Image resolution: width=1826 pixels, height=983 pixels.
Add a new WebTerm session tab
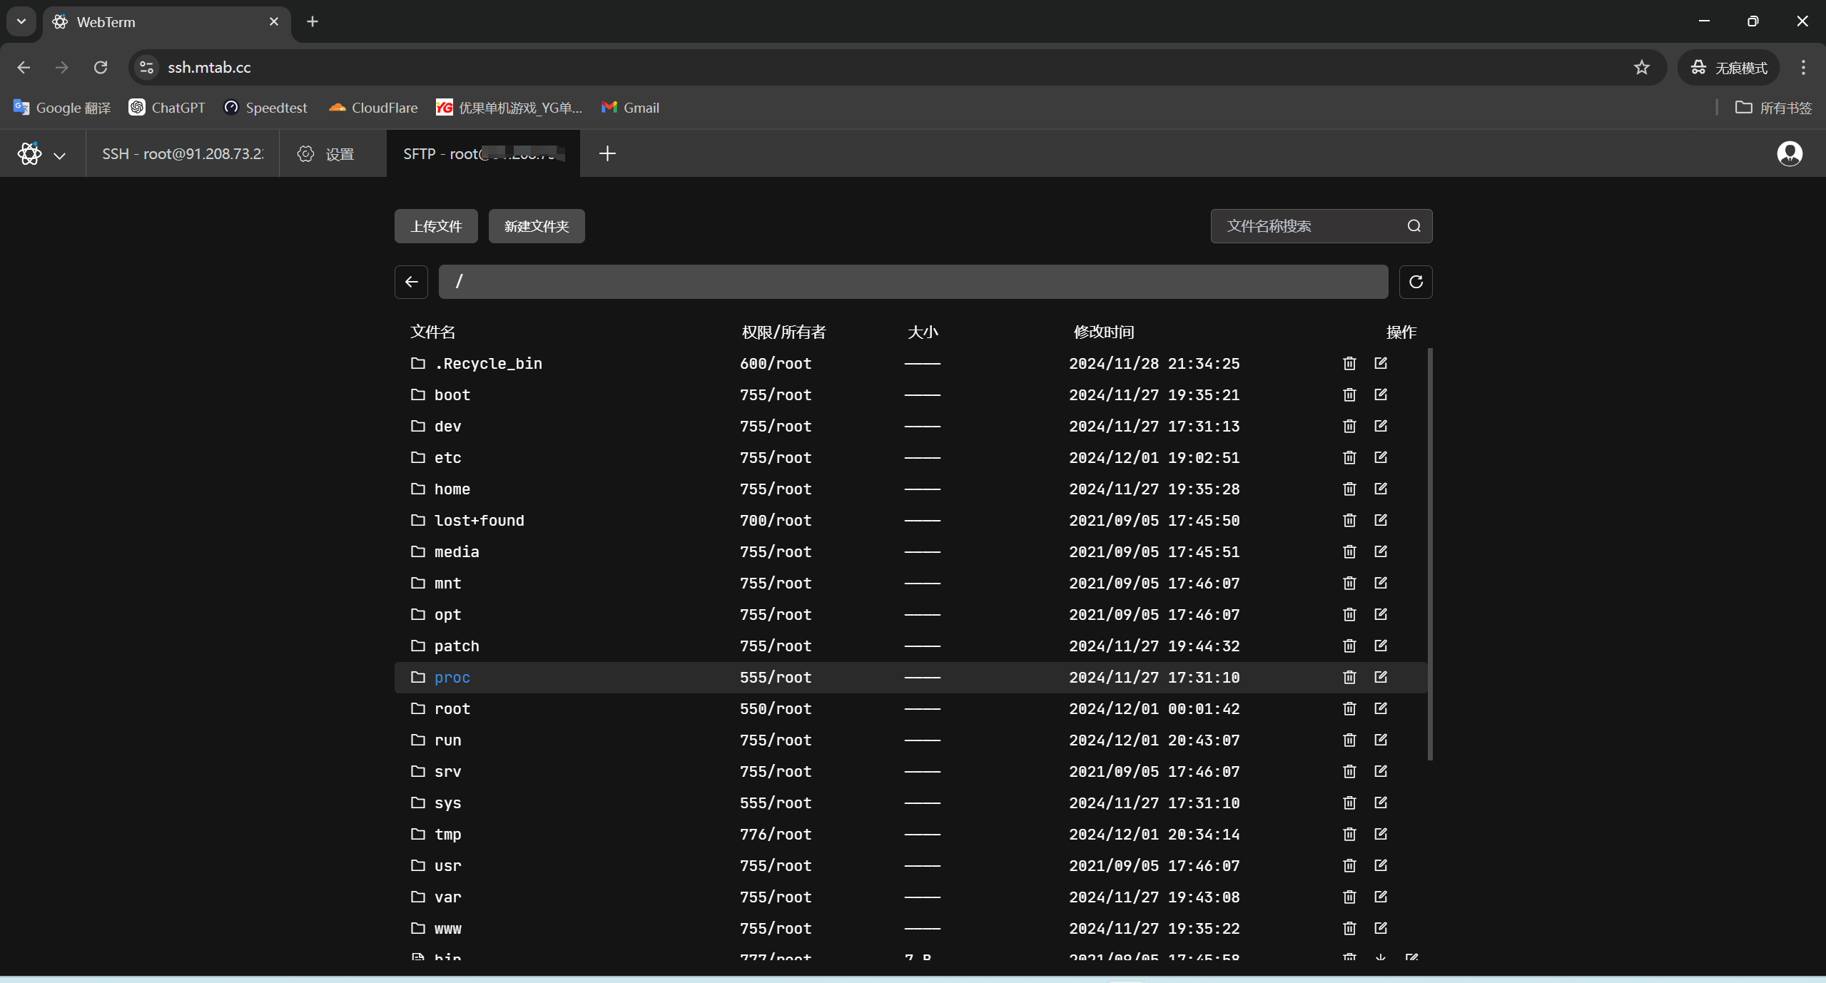coord(607,153)
